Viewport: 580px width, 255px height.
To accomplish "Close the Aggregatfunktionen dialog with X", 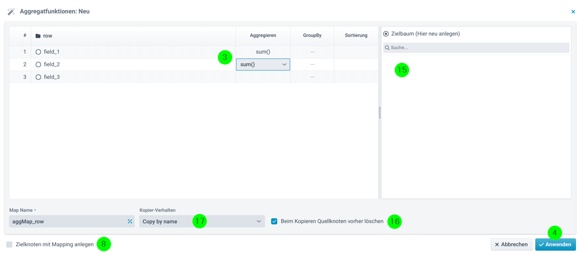I will [573, 11].
